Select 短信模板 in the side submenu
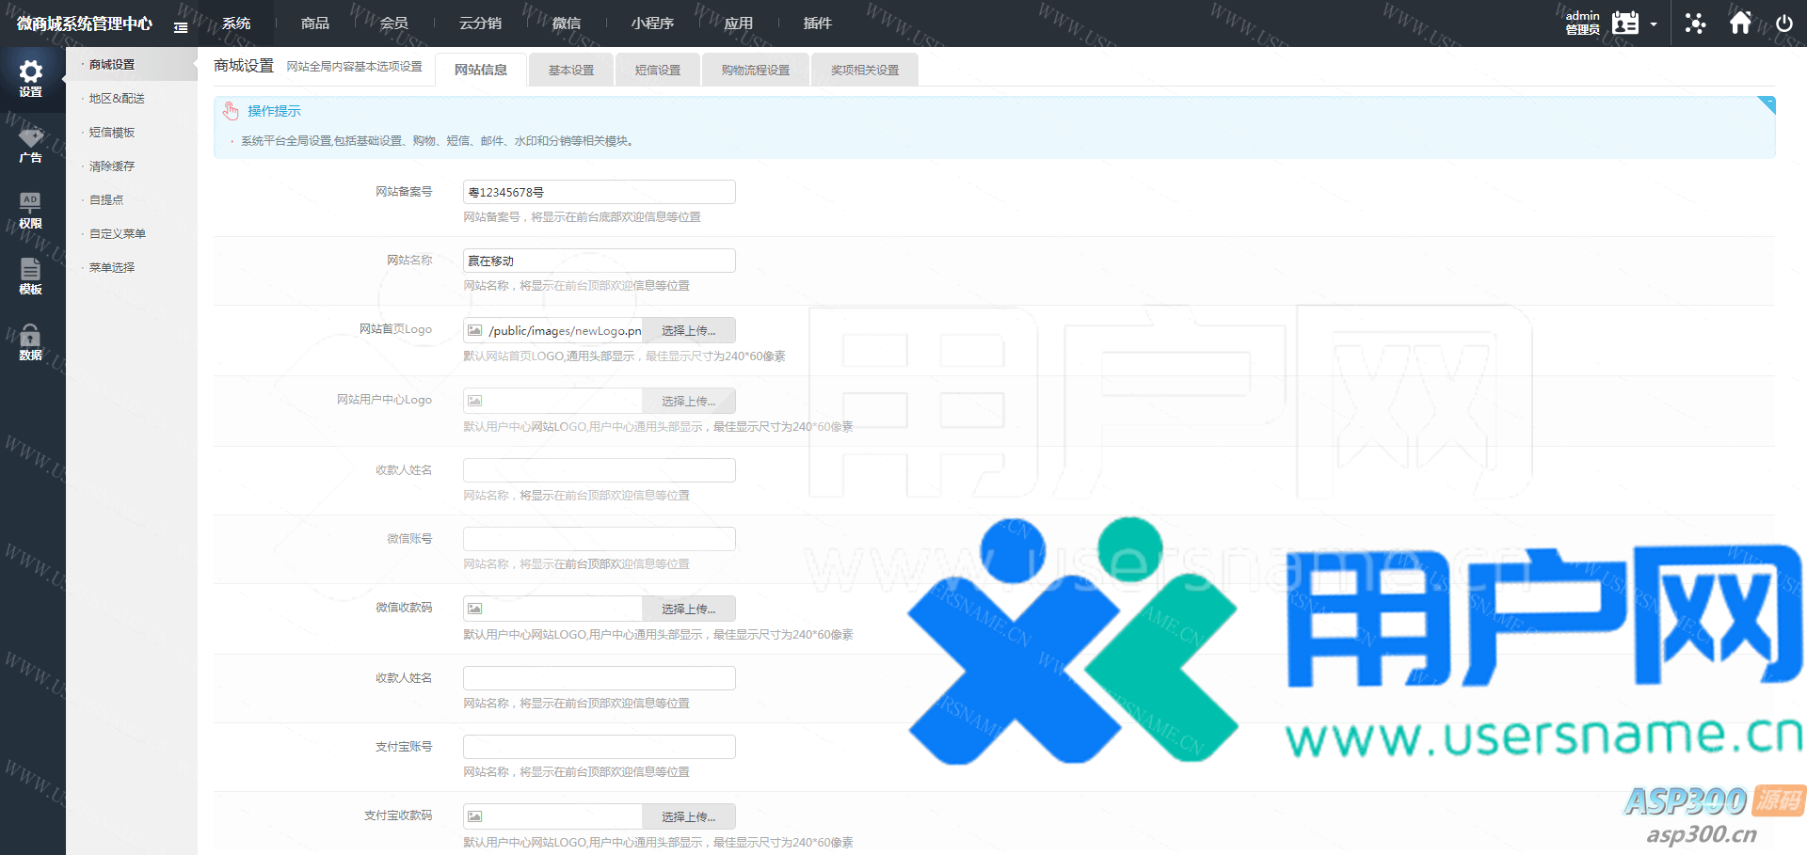This screenshot has width=1807, height=855. point(112,133)
